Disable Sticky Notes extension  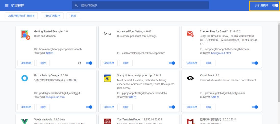click(x=172, y=107)
